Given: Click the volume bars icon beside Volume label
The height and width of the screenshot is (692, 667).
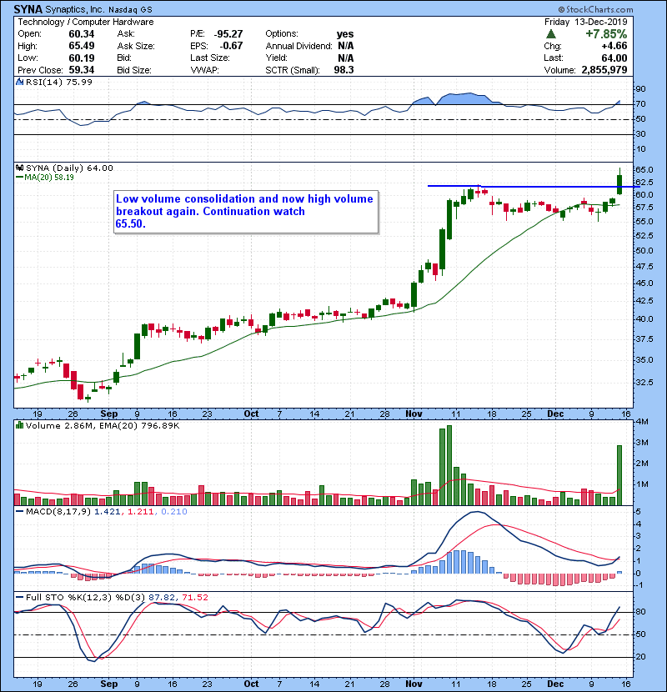Looking at the screenshot, I should (x=19, y=426).
